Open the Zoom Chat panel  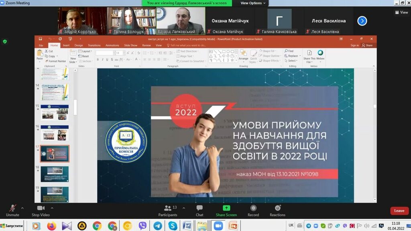(199, 209)
